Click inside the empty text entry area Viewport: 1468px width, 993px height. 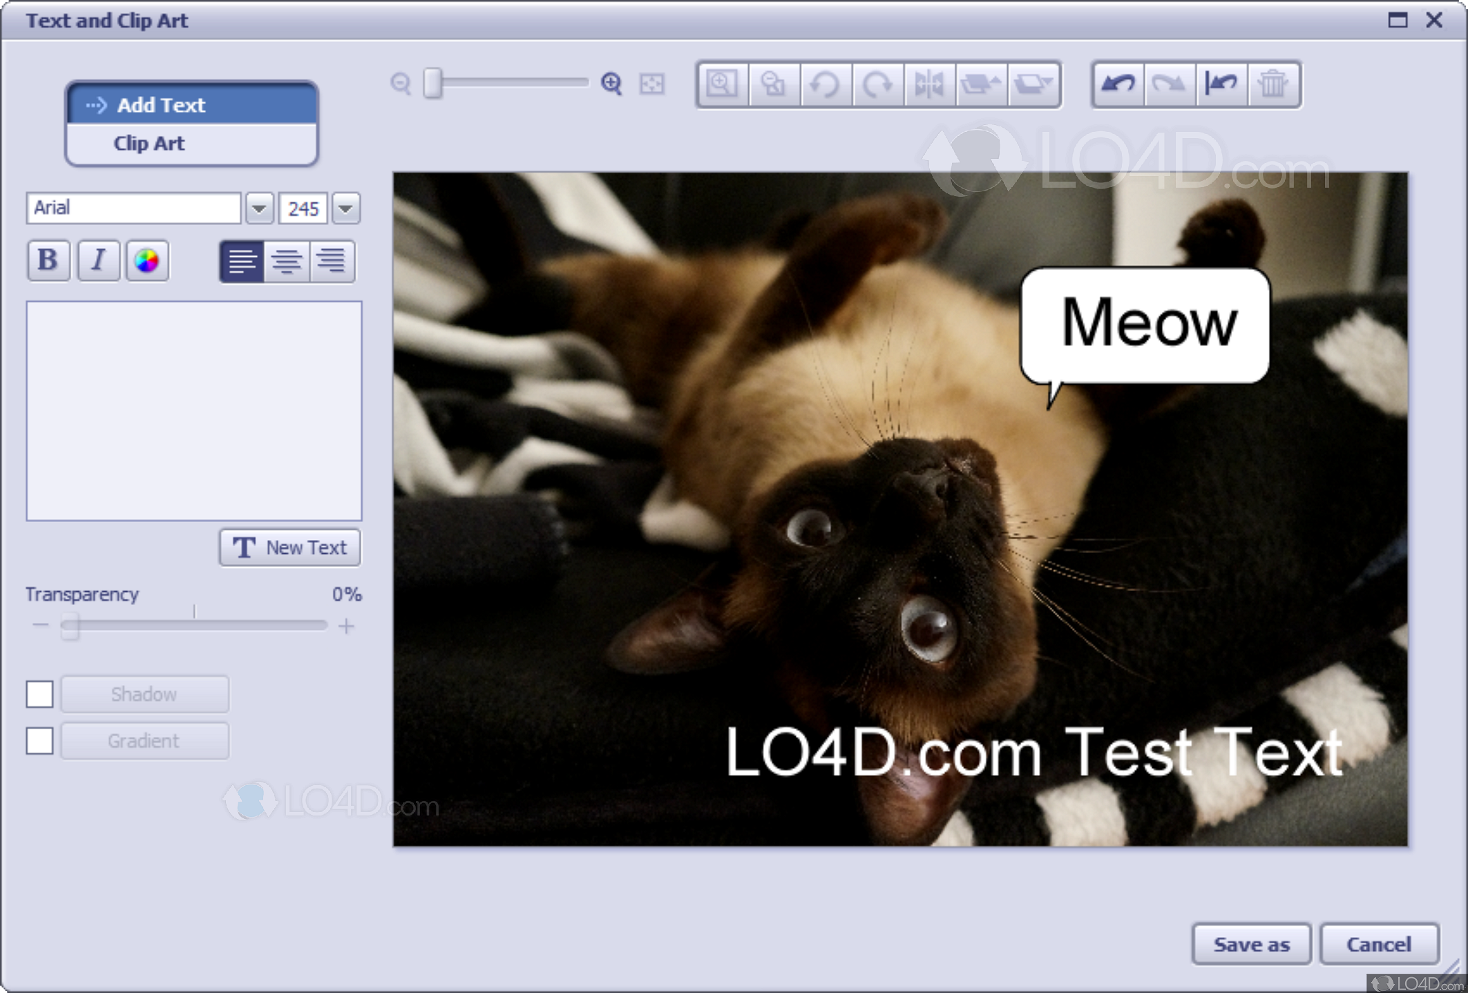[193, 410]
